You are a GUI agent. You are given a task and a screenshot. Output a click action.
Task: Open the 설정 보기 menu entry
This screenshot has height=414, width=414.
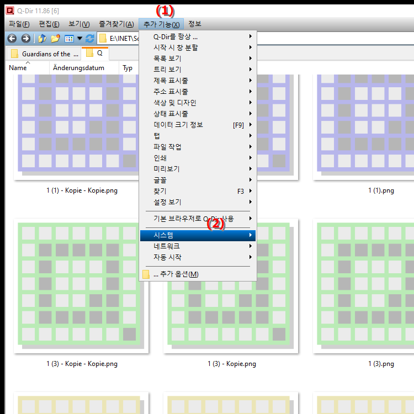198,202
